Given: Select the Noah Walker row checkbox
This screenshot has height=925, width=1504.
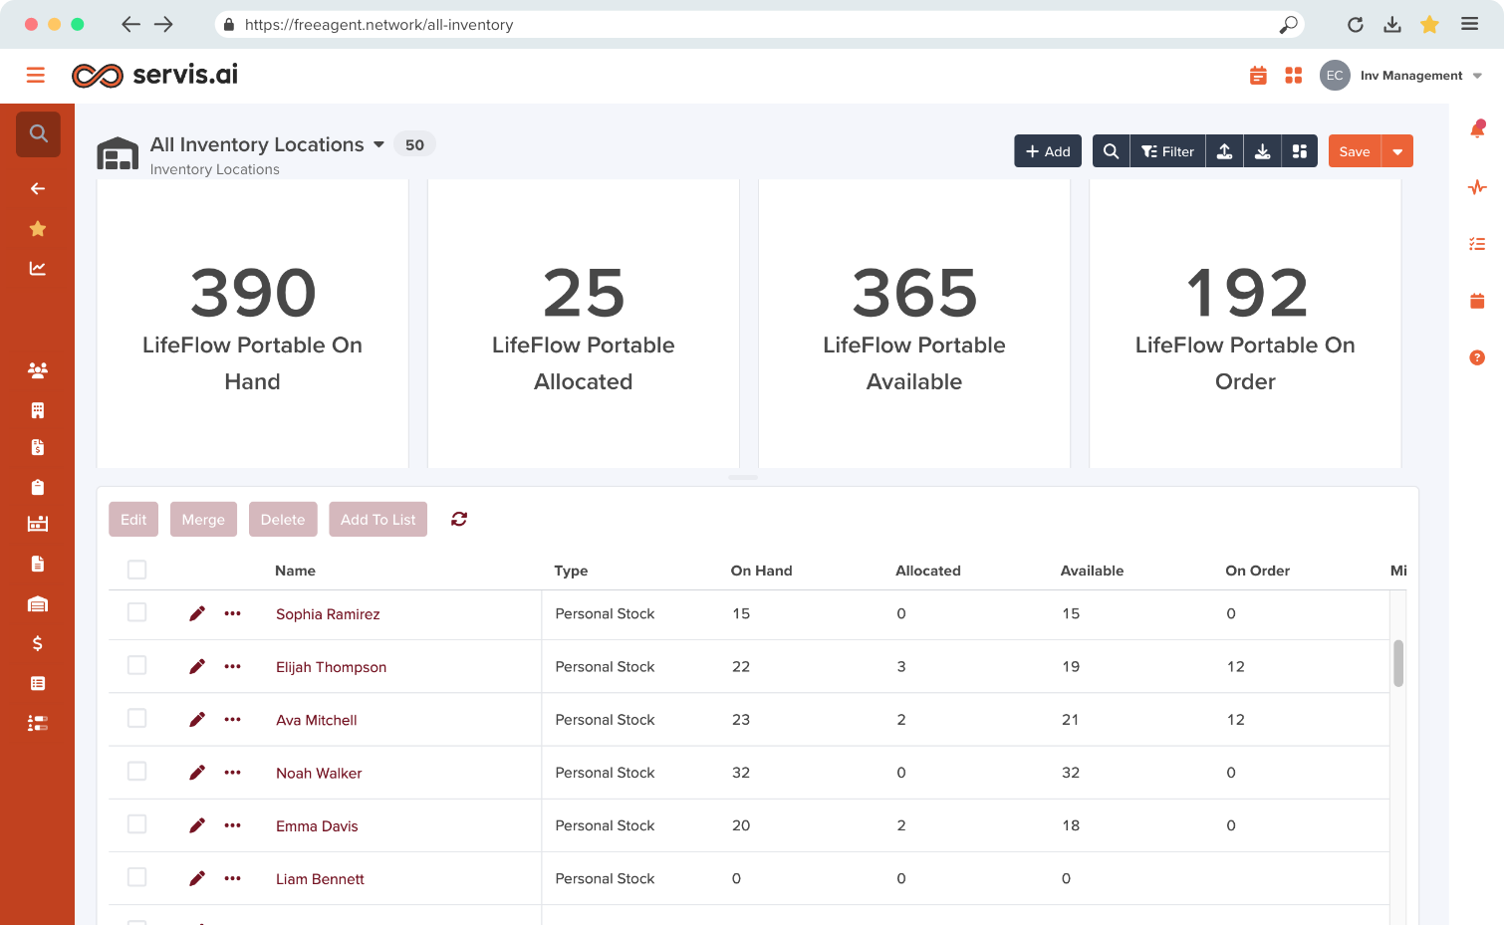Looking at the screenshot, I should pos(137,772).
